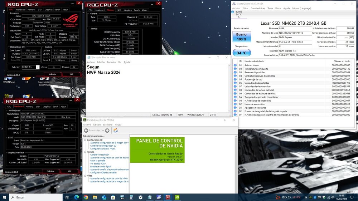Open Microsoft Edge from the taskbar

click(x=77, y=197)
